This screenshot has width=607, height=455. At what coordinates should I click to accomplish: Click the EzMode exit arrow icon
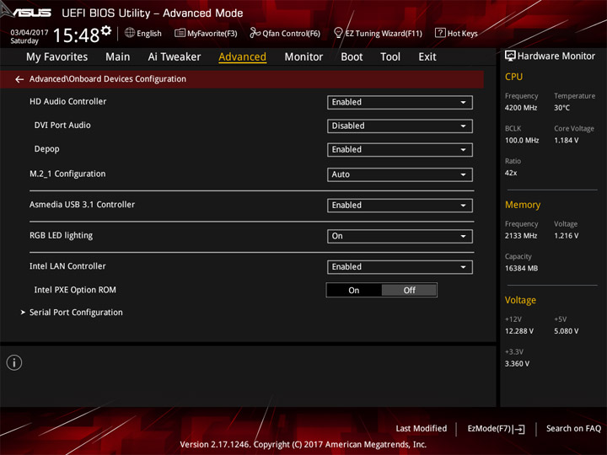pyautogui.click(x=519, y=429)
